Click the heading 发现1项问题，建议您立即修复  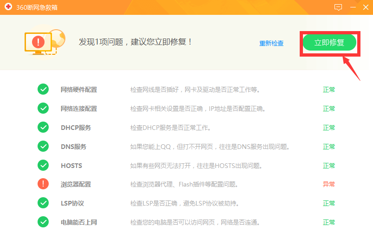[x=135, y=42]
